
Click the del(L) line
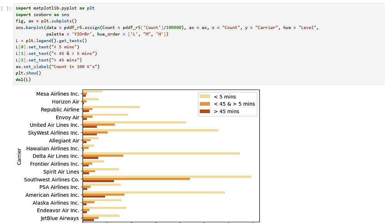[x=23, y=79]
